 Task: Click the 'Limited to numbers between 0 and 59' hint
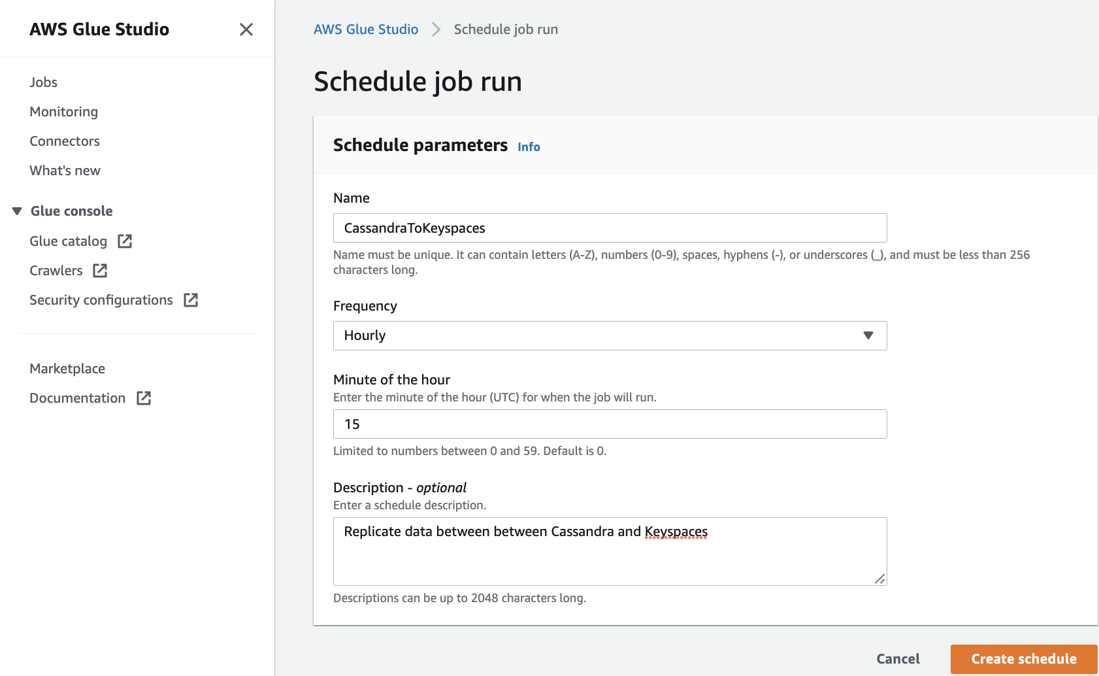(470, 451)
